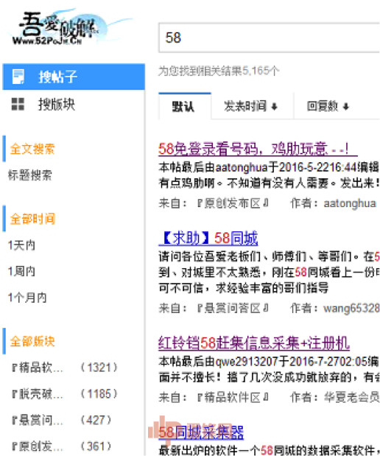
Task: Open the 原创发布区 board link
Action: point(233,203)
